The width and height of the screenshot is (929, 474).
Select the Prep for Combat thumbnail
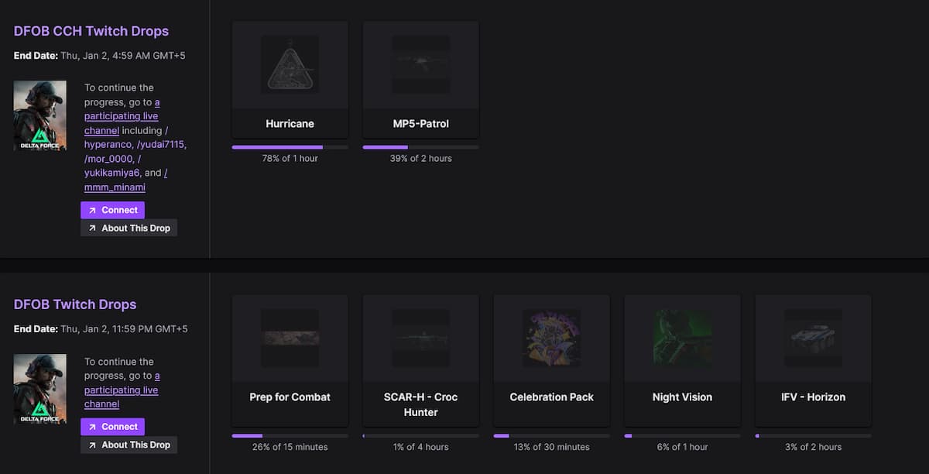(290, 338)
